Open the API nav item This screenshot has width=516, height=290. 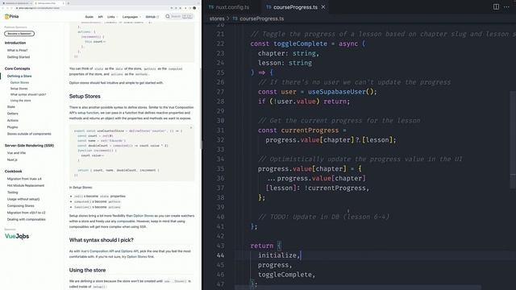(100, 17)
